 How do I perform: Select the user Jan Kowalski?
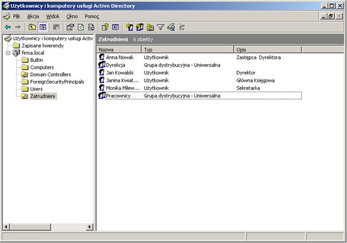pyautogui.click(x=120, y=73)
